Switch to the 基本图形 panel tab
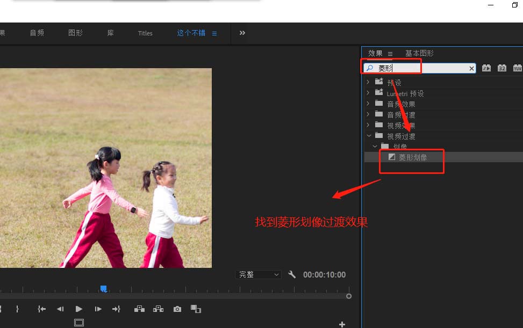The width and height of the screenshot is (523, 328). (419, 53)
